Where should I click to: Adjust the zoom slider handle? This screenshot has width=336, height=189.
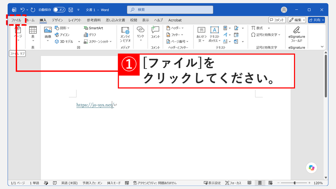295,183
